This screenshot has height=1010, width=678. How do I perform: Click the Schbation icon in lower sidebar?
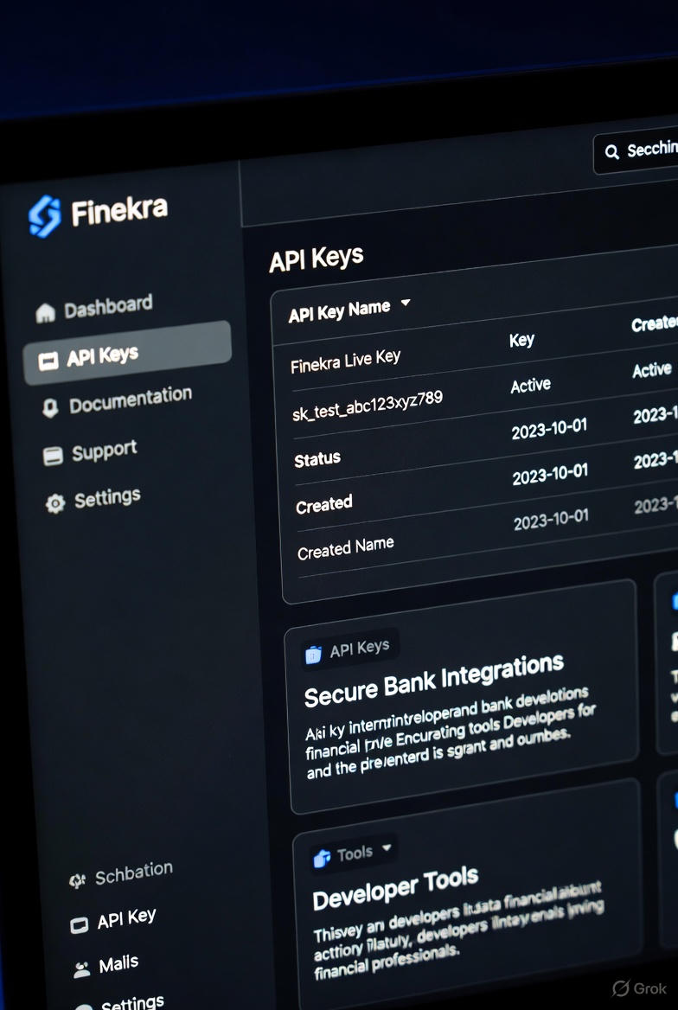[x=77, y=880]
